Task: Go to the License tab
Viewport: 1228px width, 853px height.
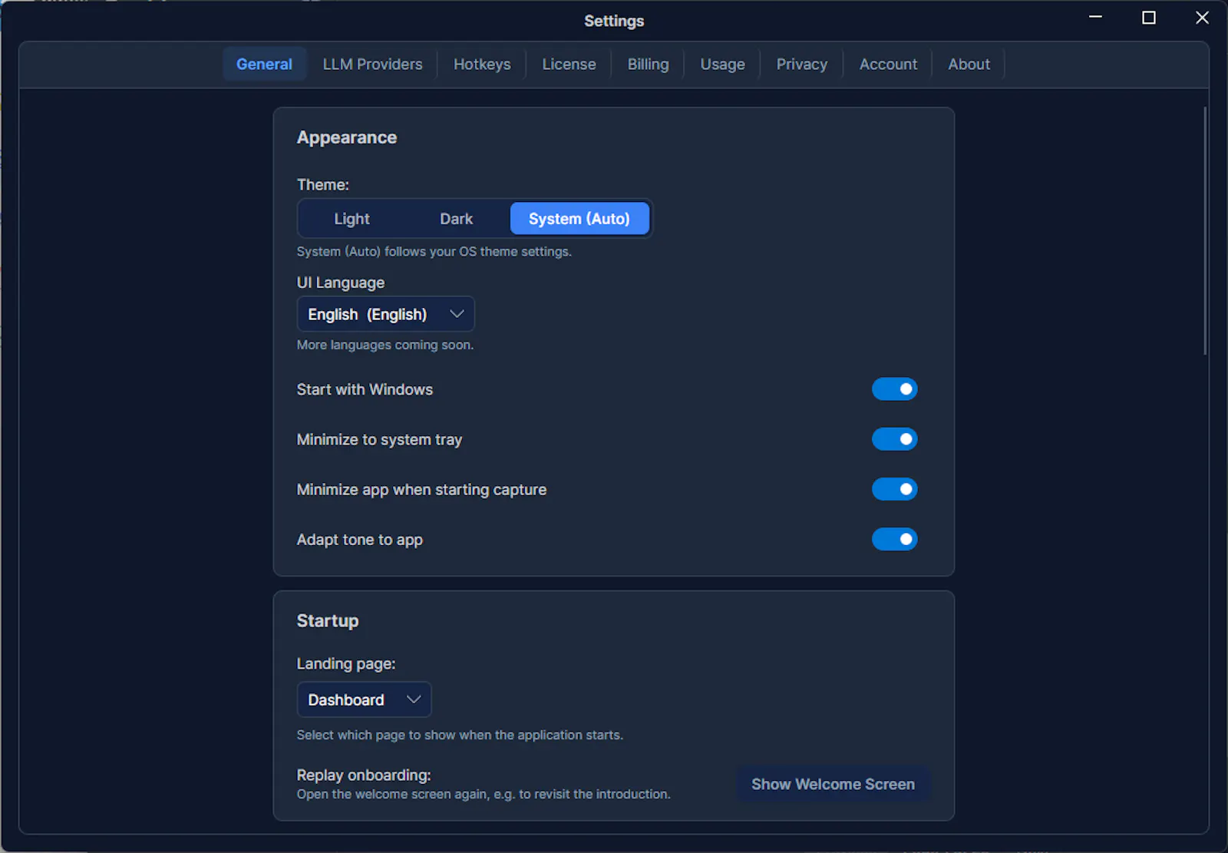Action: [x=569, y=64]
